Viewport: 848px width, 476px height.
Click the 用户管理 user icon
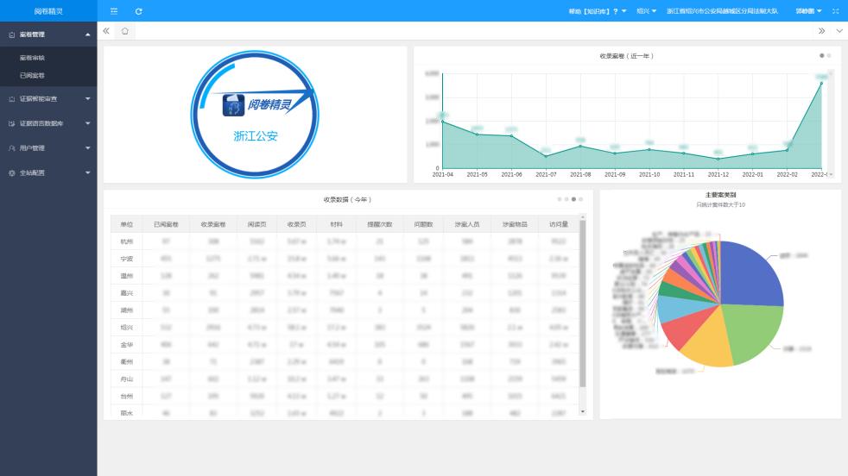[12, 148]
